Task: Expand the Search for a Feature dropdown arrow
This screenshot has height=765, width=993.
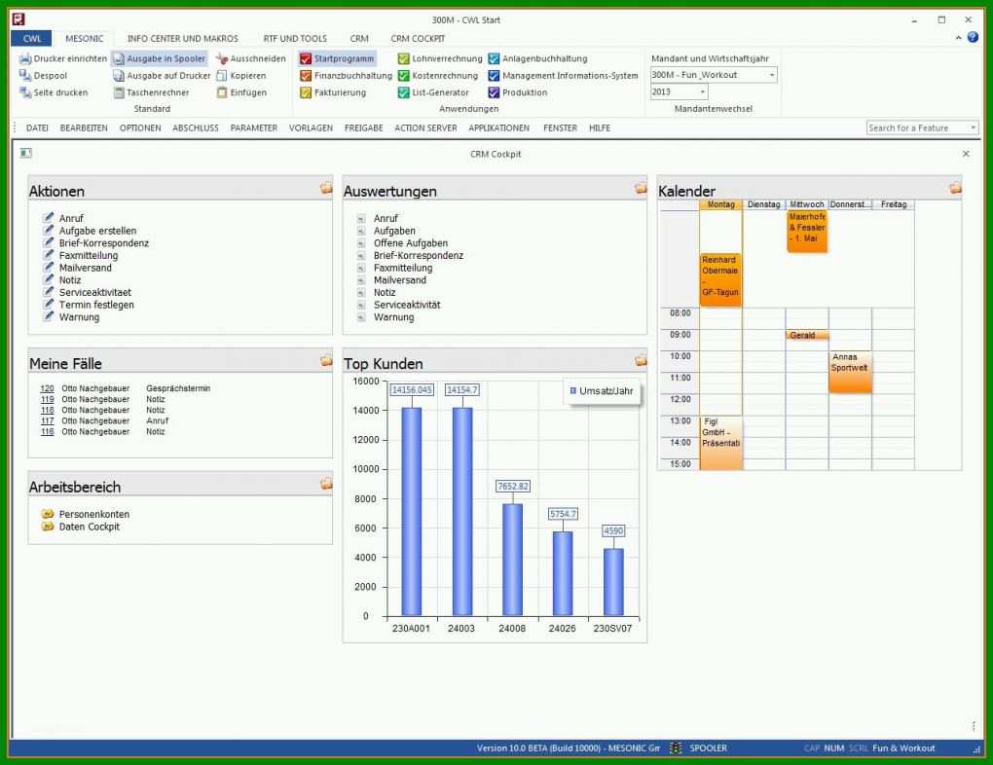Action: click(x=973, y=127)
